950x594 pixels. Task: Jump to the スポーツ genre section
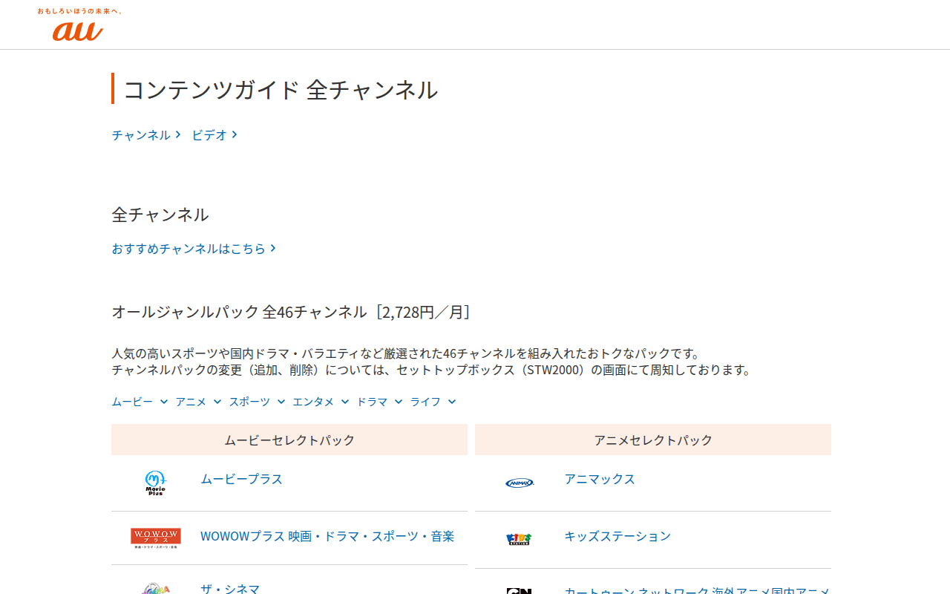point(257,402)
